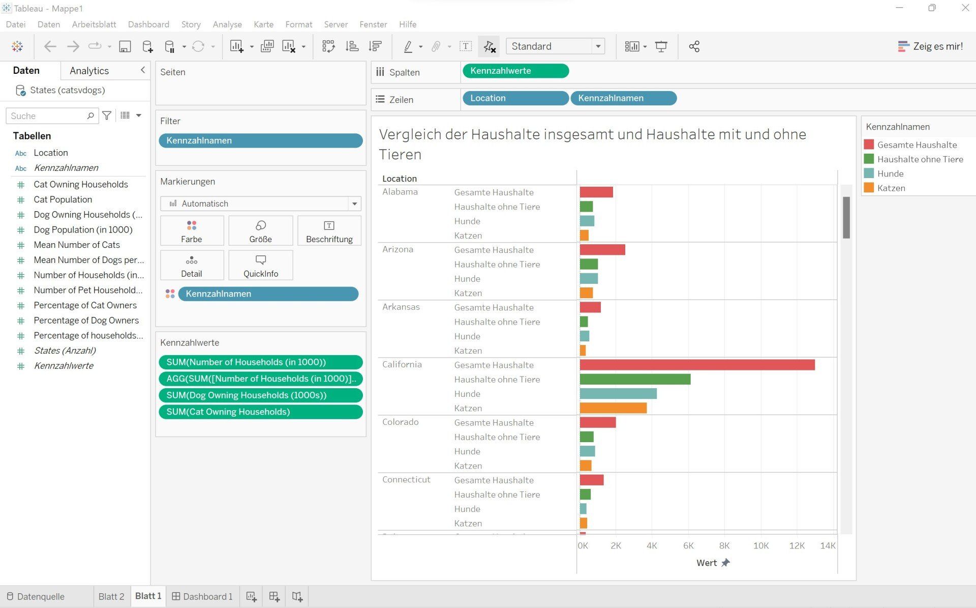Screen dimensions: 976x608
Task: Toggle the show mark labels button
Action: (x=465, y=46)
